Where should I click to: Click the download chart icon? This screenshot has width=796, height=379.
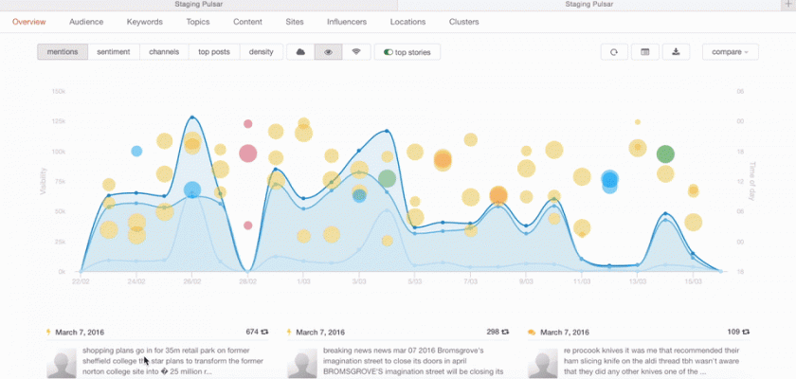click(x=675, y=52)
